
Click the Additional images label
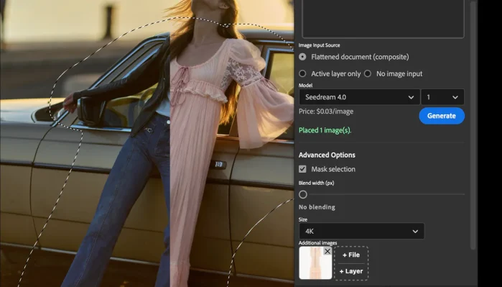click(x=317, y=242)
